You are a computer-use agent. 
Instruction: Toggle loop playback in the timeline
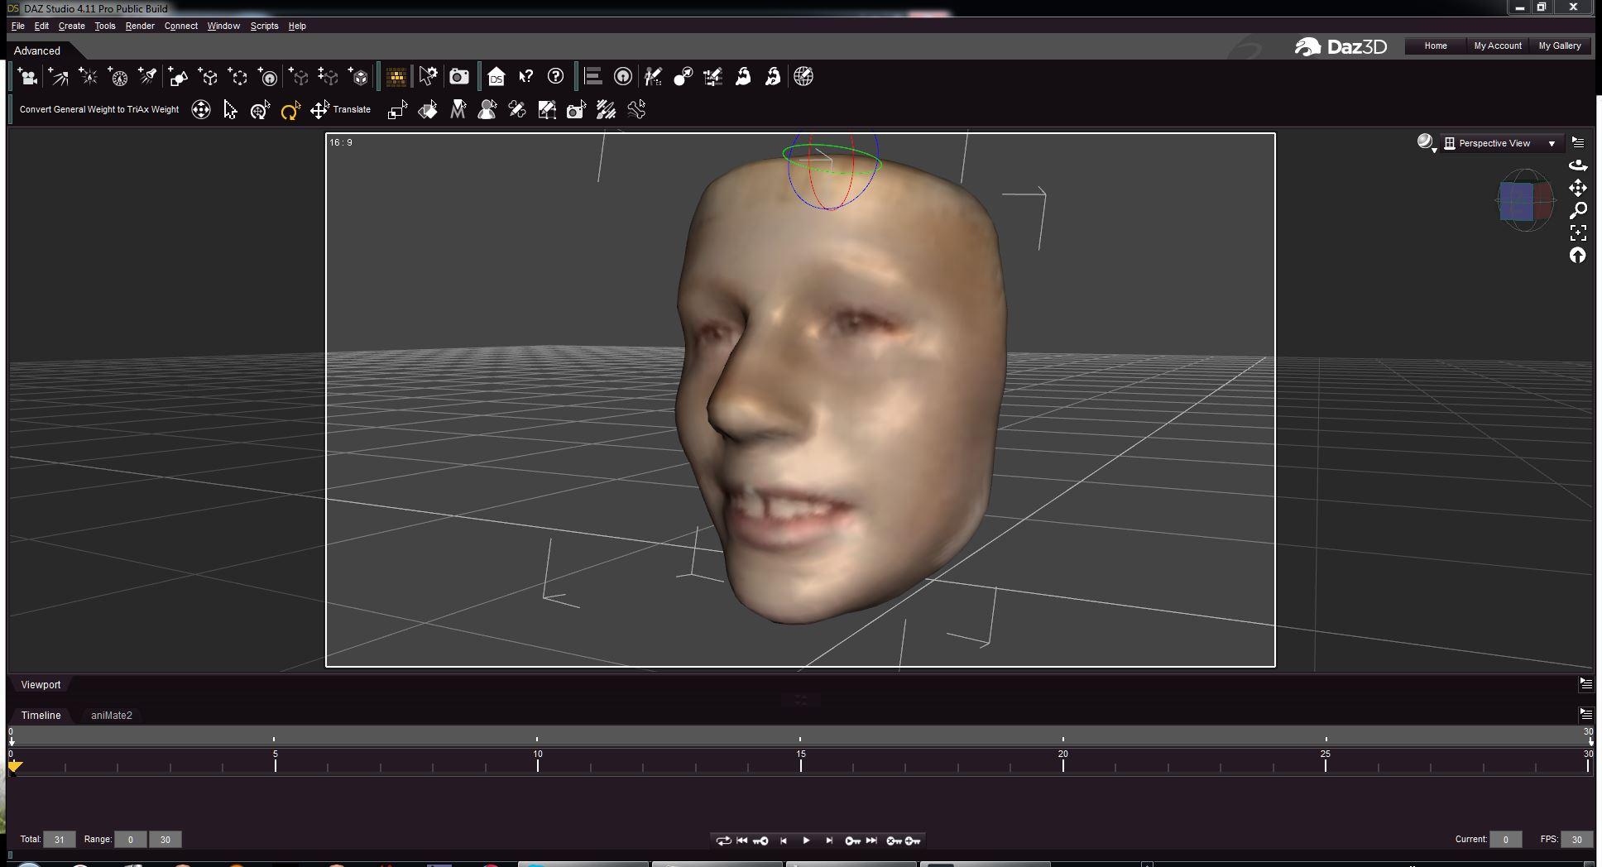point(723,841)
